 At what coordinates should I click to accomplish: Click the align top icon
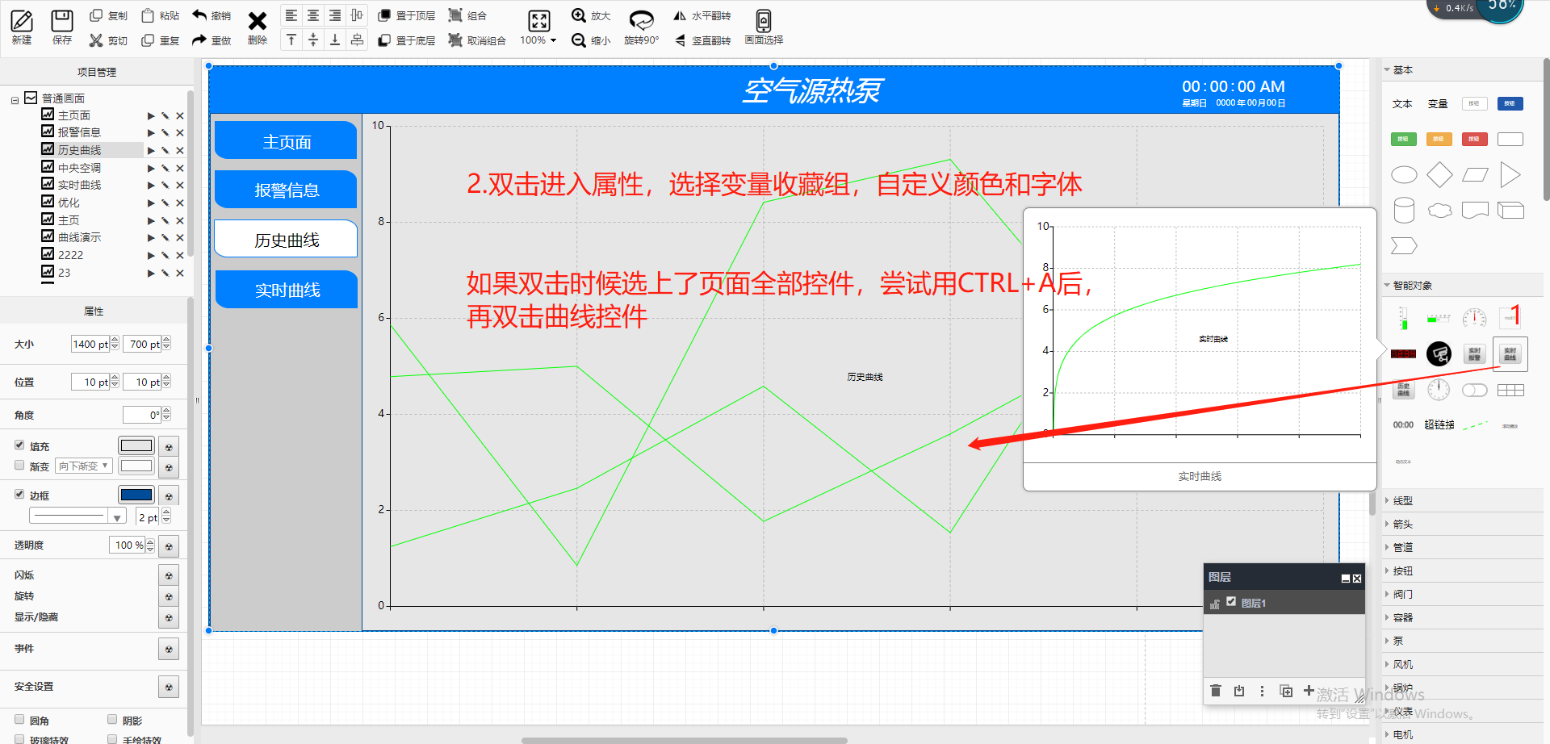tap(291, 40)
